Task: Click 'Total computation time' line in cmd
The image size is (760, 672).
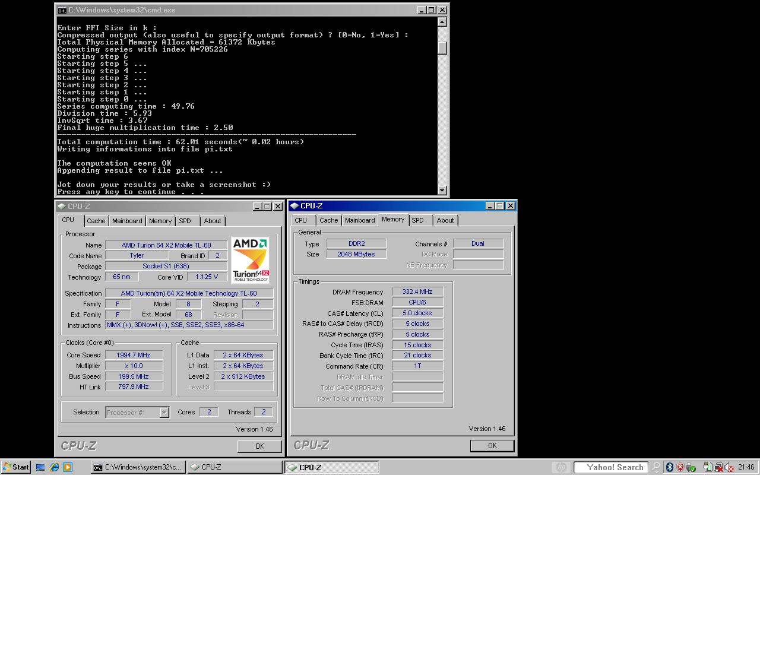Action: coord(180,142)
